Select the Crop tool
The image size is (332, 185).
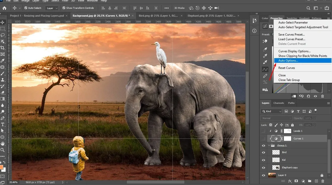point(3,48)
